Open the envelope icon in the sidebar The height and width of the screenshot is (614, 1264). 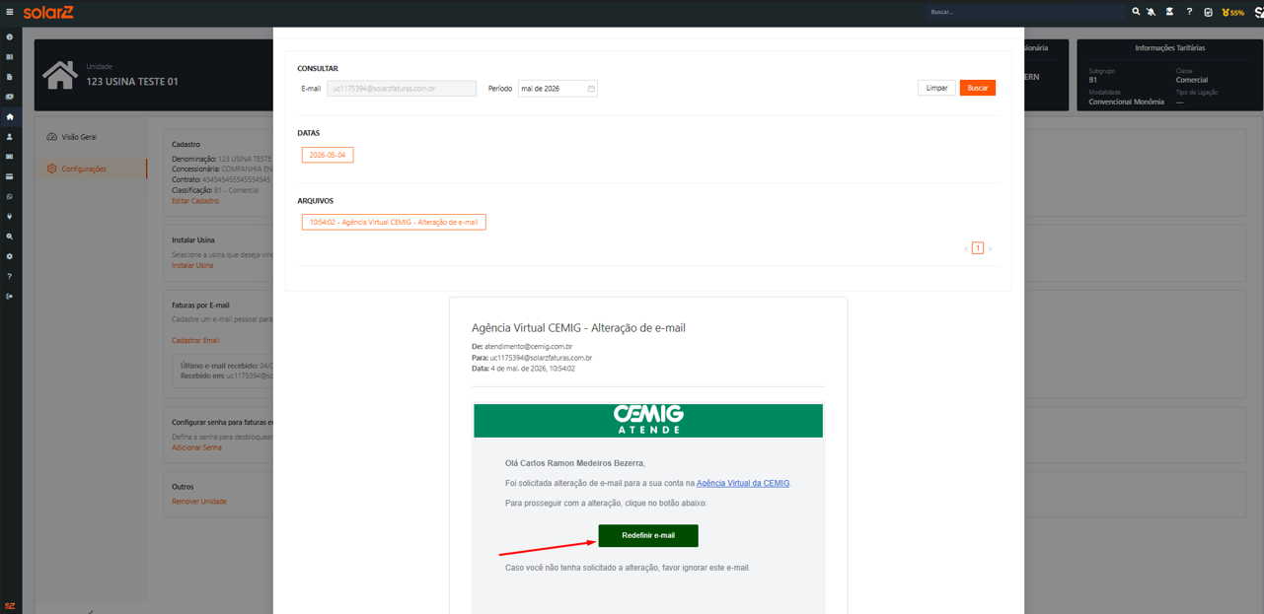tap(10, 157)
